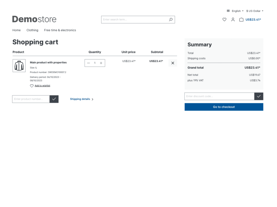Click the account person icon
The image size is (277, 207).
(233, 19)
